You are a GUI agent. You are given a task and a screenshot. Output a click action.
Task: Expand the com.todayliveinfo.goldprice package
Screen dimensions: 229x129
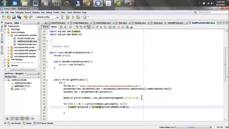[8, 51]
